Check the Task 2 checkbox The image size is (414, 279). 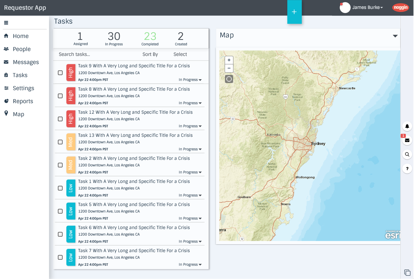[60, 165]
